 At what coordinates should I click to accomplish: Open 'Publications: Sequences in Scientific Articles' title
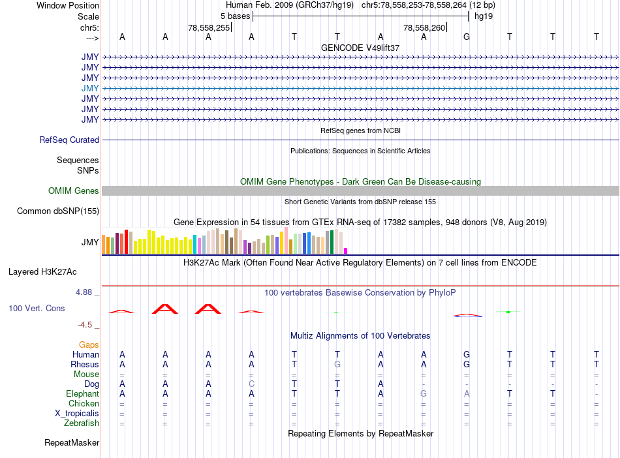click(x=360, y=151)
